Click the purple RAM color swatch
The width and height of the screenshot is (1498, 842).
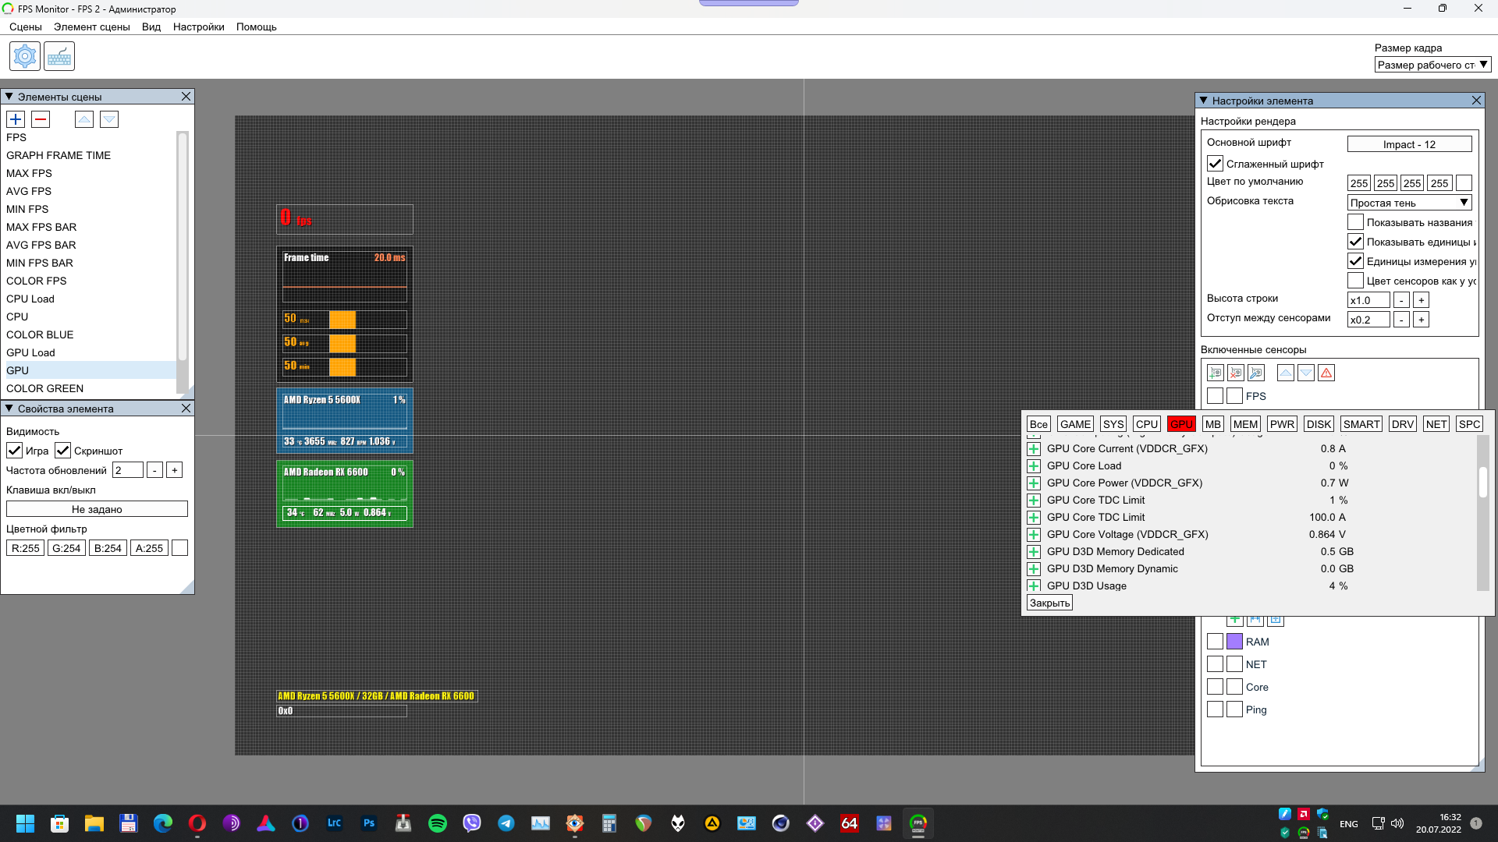point(1234,642)
